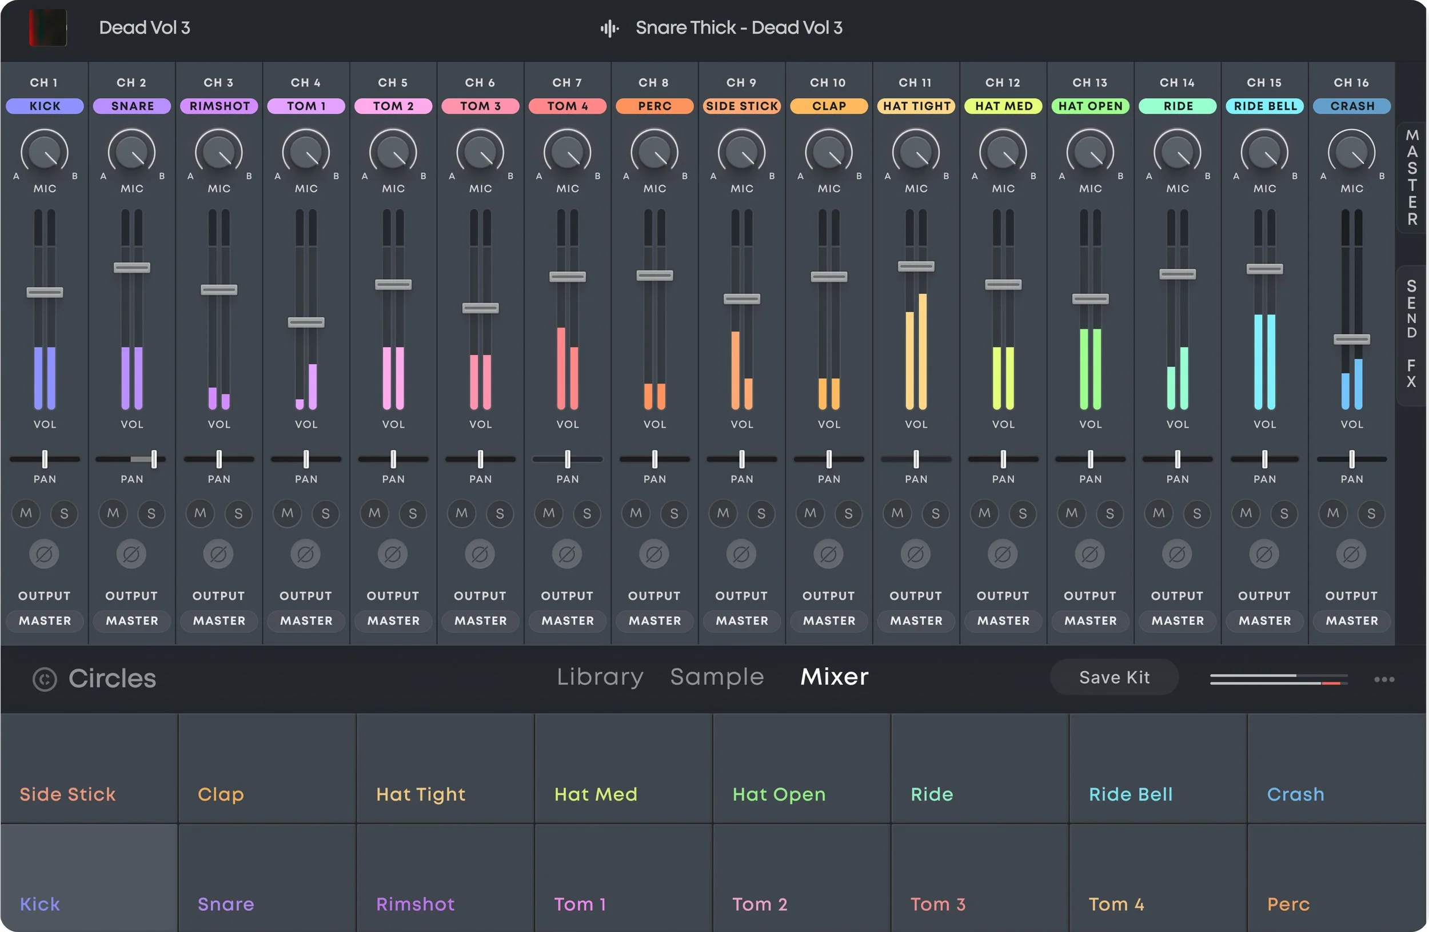Viewport: 1429px width, 932px height.
Task: Open the output routing for the Ride Bell channel
Action: [x=1264, y=621]
